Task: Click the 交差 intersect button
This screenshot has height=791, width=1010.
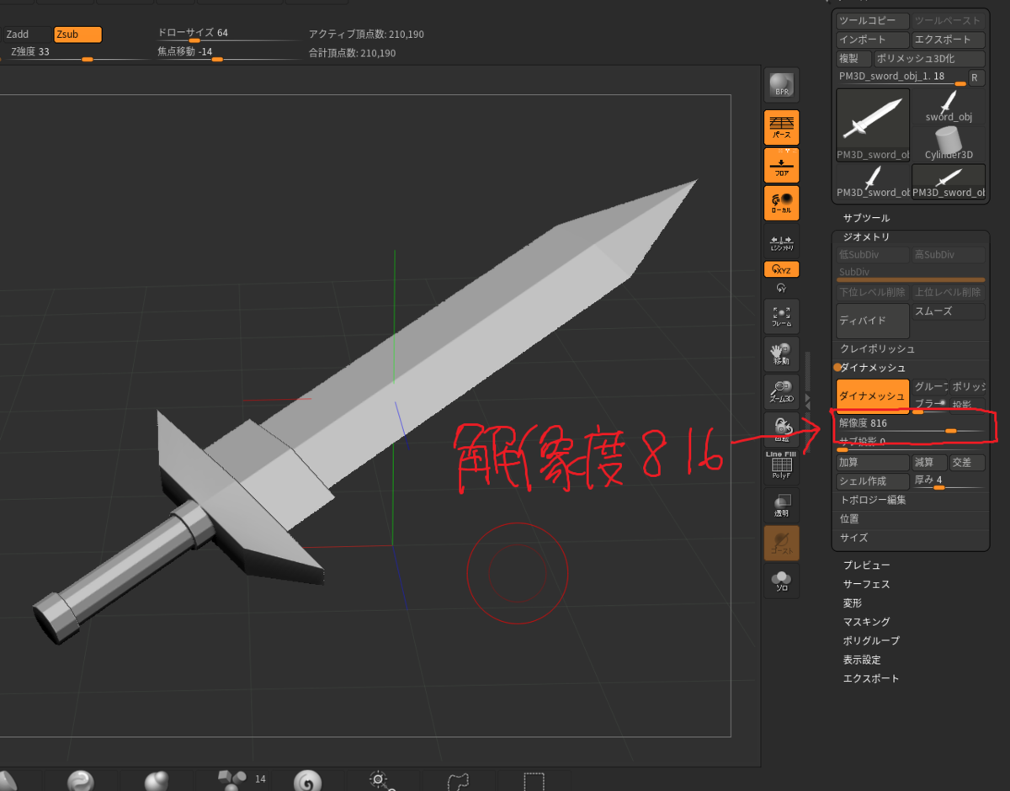Action: (967, 463)
